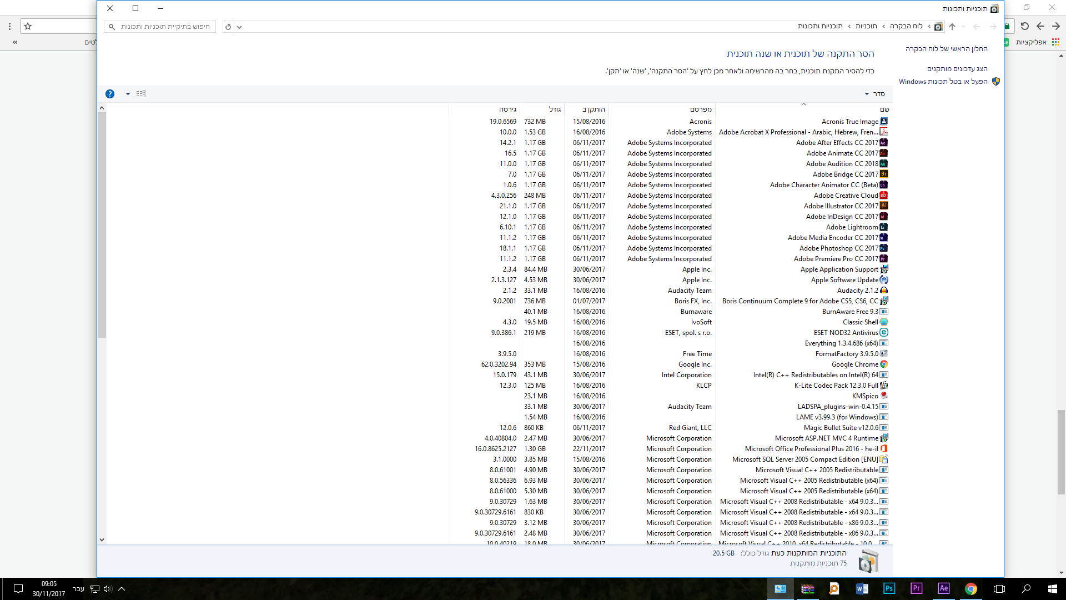Click the list scrollbar up arrow
The image size is (1066, 600).
tap(102, 108)
